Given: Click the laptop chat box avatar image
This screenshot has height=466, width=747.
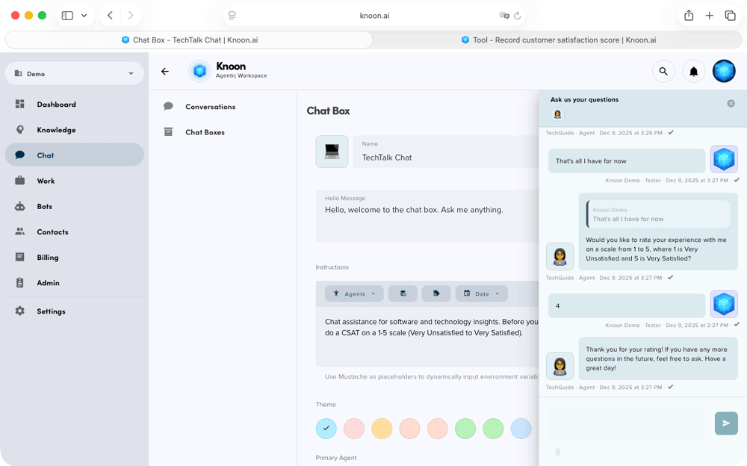Looking at the screenshot, I should pos(332,151).
